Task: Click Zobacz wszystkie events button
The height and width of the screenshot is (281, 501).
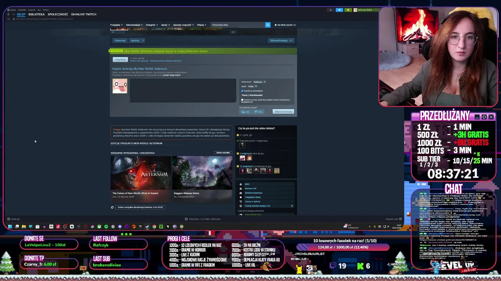Action: tap(223, 153)
